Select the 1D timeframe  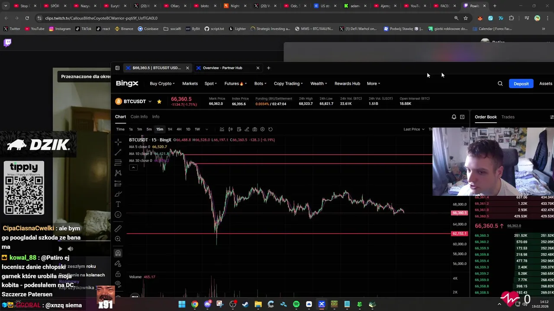pyautogui.click(x=188, y=129)
